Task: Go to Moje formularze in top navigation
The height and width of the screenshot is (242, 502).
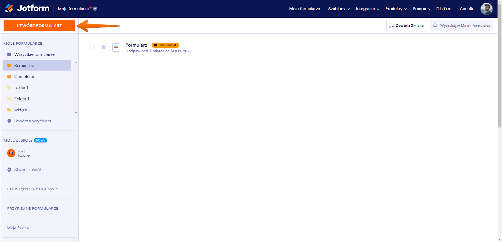Action: [305, 9]
